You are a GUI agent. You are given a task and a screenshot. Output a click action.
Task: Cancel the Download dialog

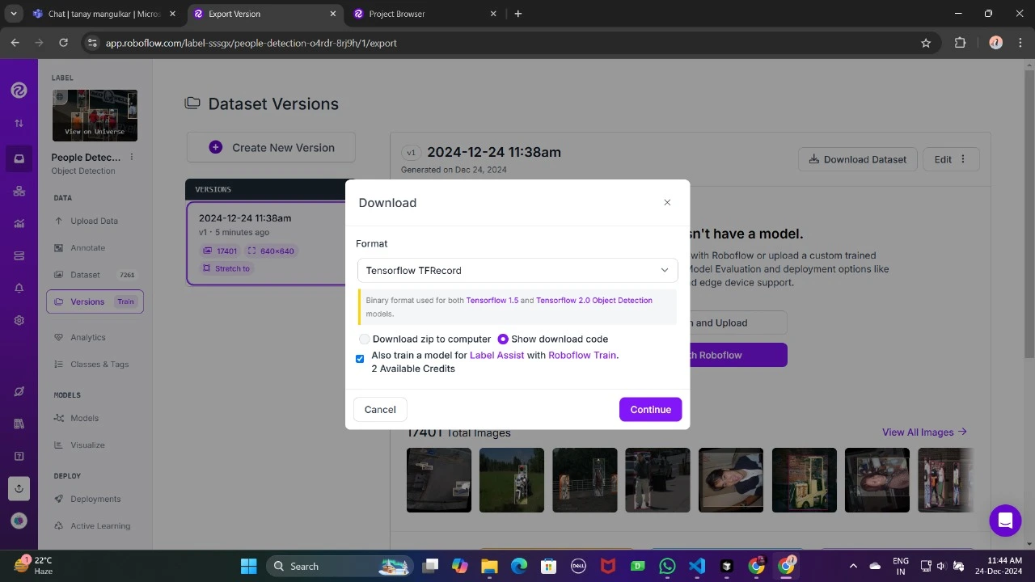(x=380, y=410)
